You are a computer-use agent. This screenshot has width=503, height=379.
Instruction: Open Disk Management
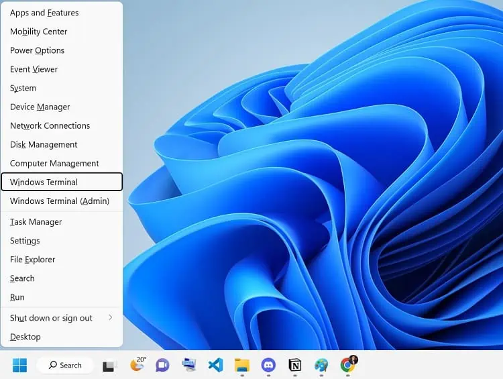click(44, 144)
